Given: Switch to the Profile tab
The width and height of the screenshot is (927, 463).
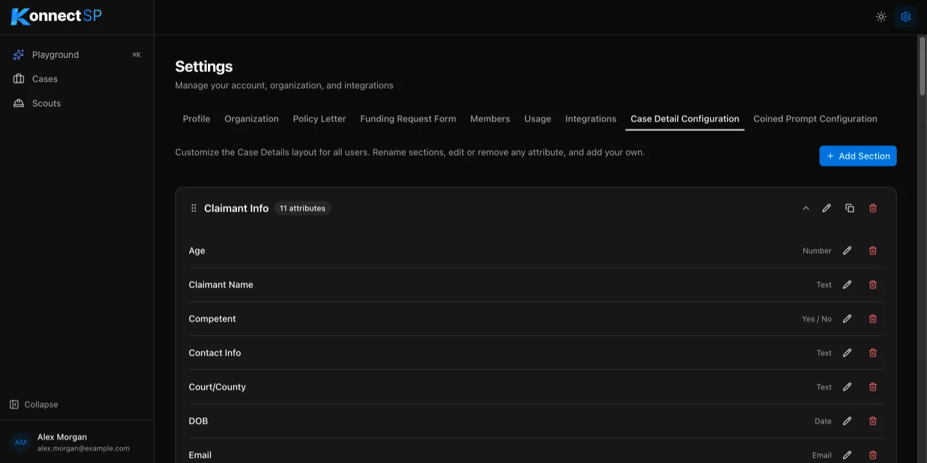Looking at the screenshot, I should (196, 119).
